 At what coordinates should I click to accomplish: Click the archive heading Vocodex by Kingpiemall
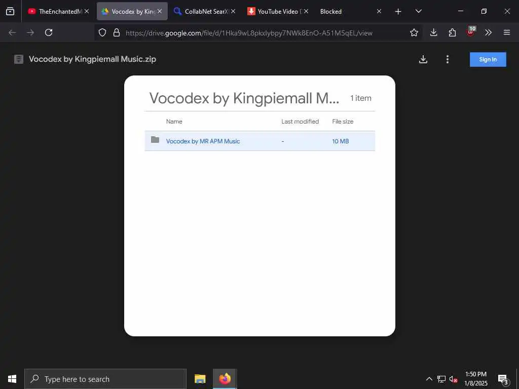[244, 98]
